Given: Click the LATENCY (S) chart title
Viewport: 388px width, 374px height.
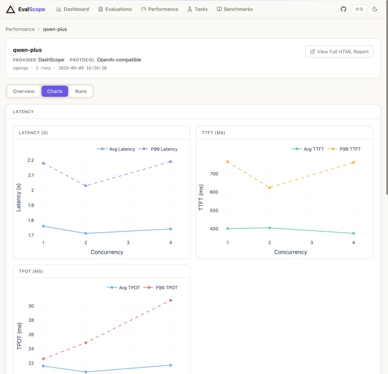Looking at the screenshot, I should [x=33, y=133].
